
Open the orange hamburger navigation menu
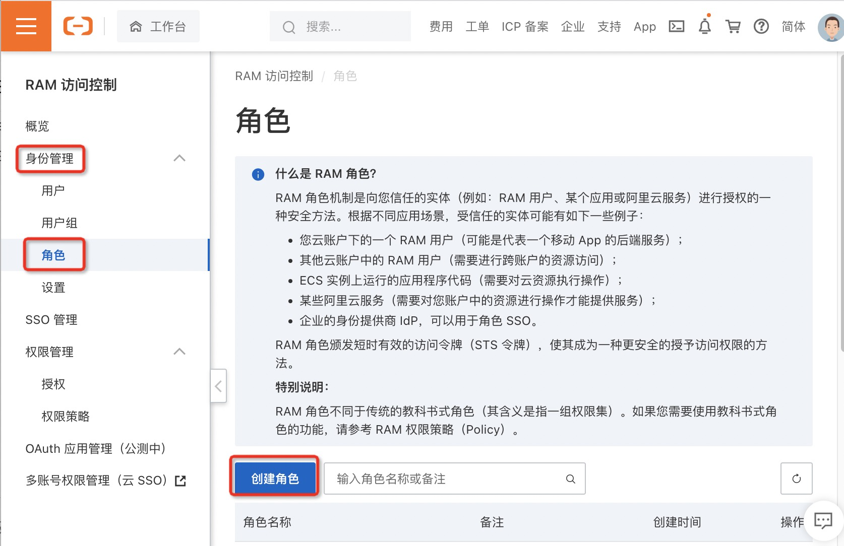[26, 26]
